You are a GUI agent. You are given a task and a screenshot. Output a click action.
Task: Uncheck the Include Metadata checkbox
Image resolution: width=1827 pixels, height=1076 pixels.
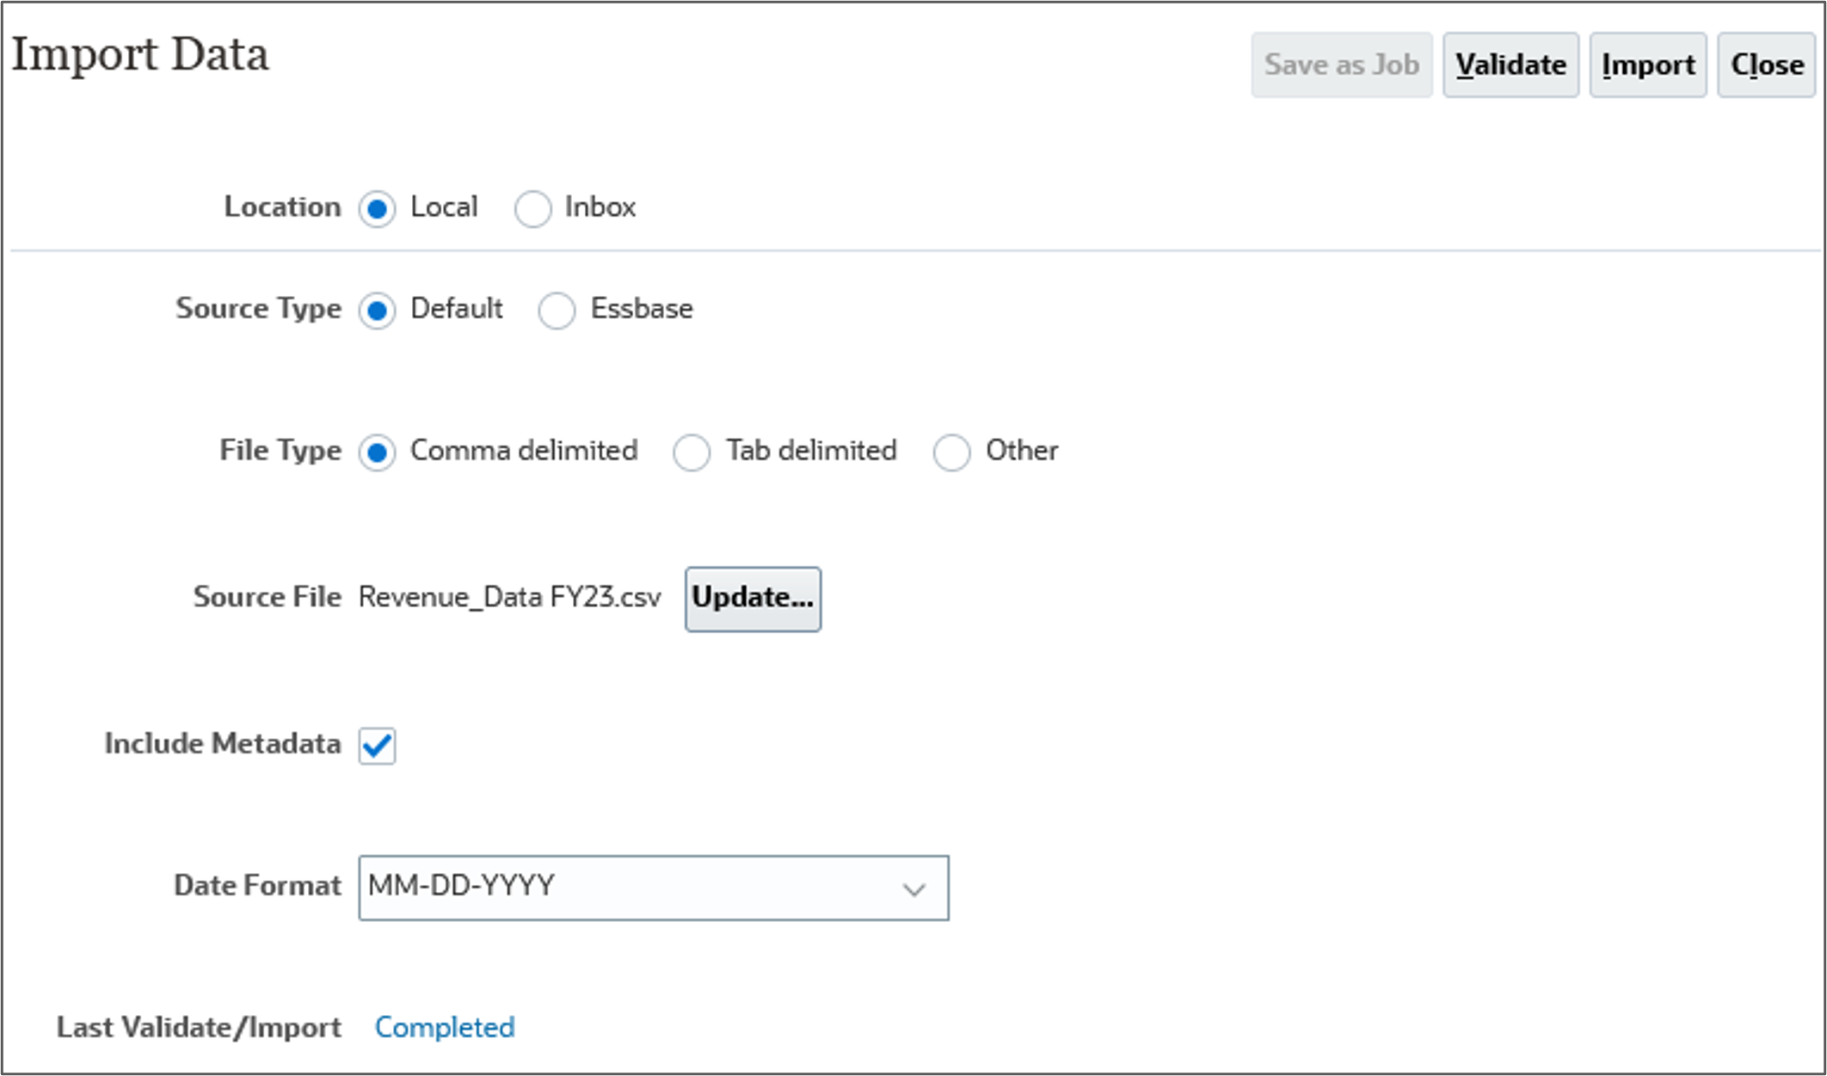tap(377, 746)
